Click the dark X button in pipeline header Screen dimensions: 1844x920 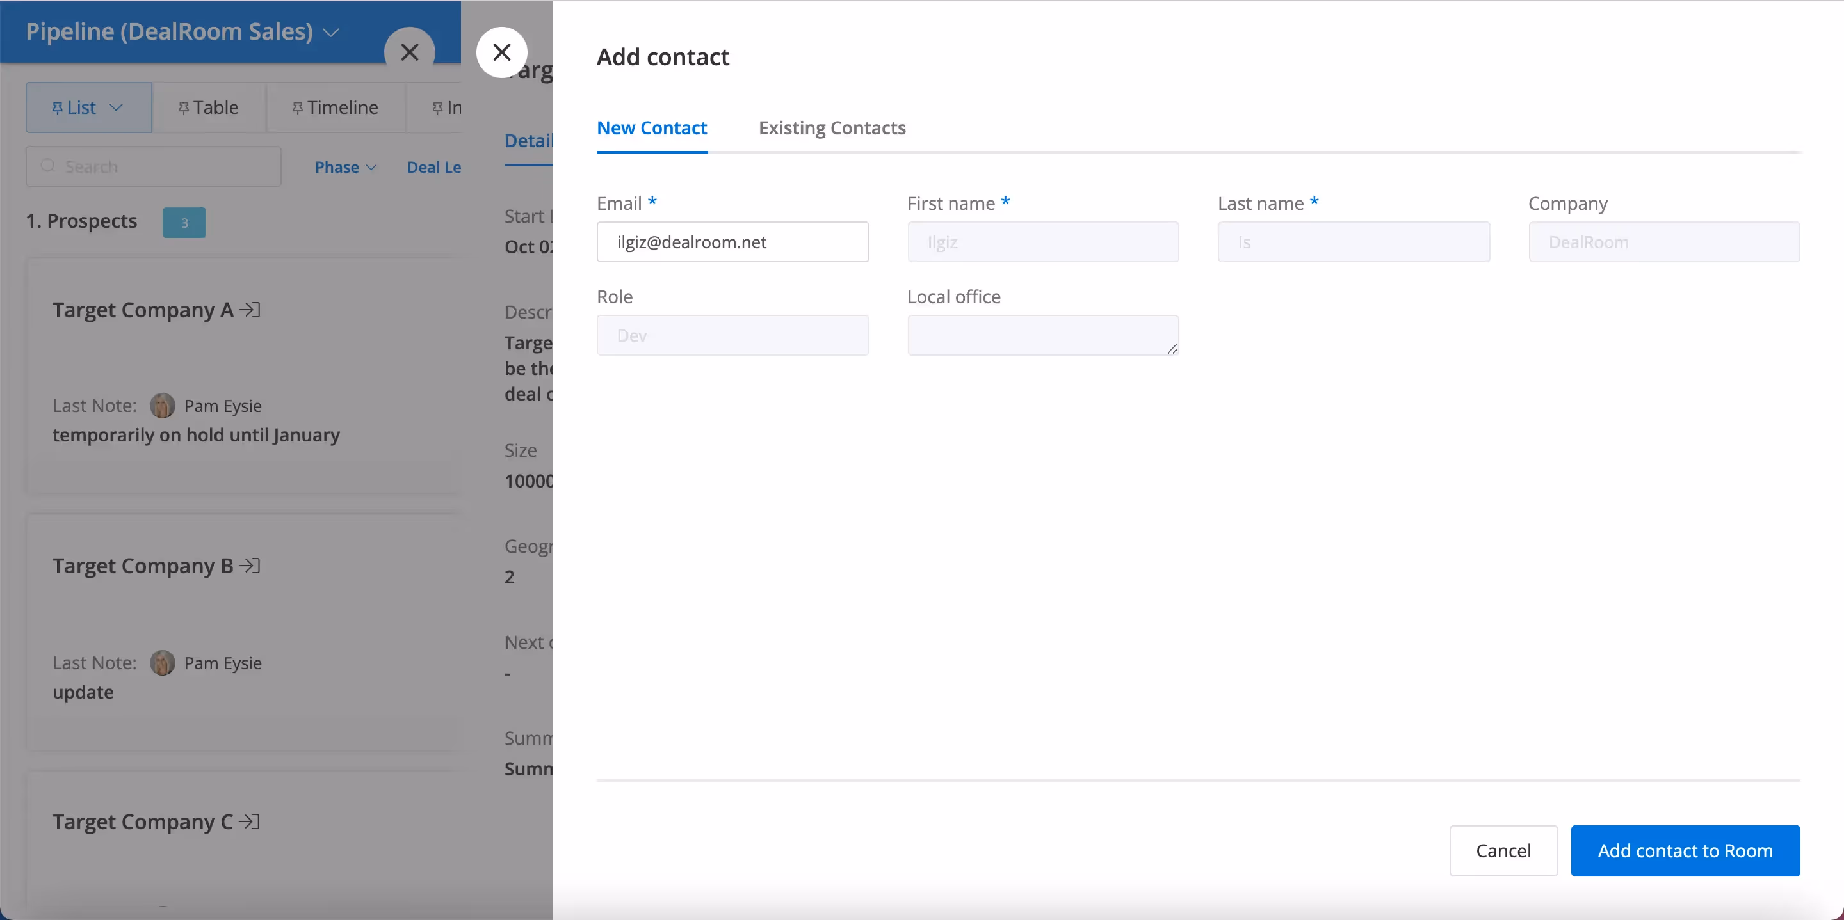click(410, 52)
